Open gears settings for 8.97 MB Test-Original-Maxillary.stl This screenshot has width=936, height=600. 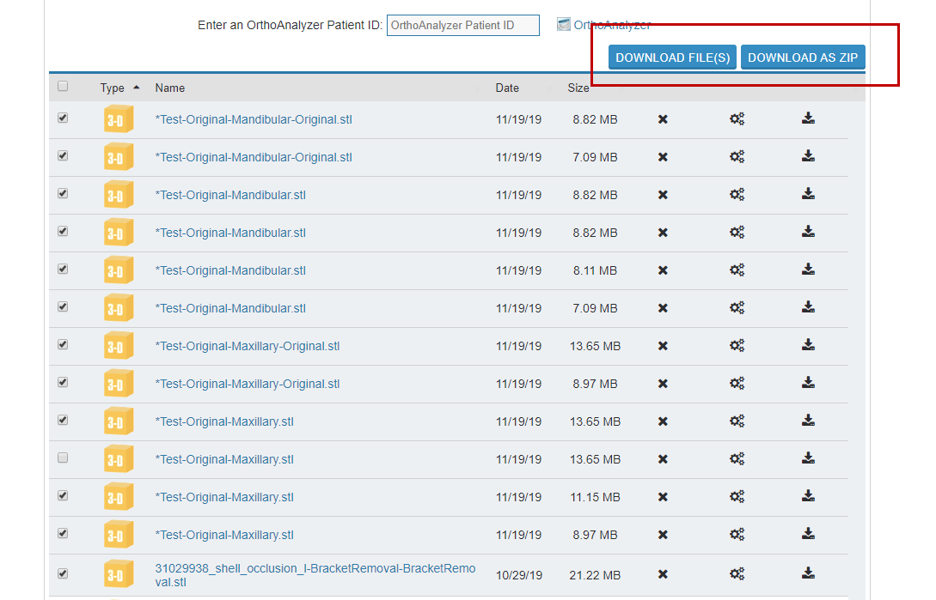coord(737,535)
